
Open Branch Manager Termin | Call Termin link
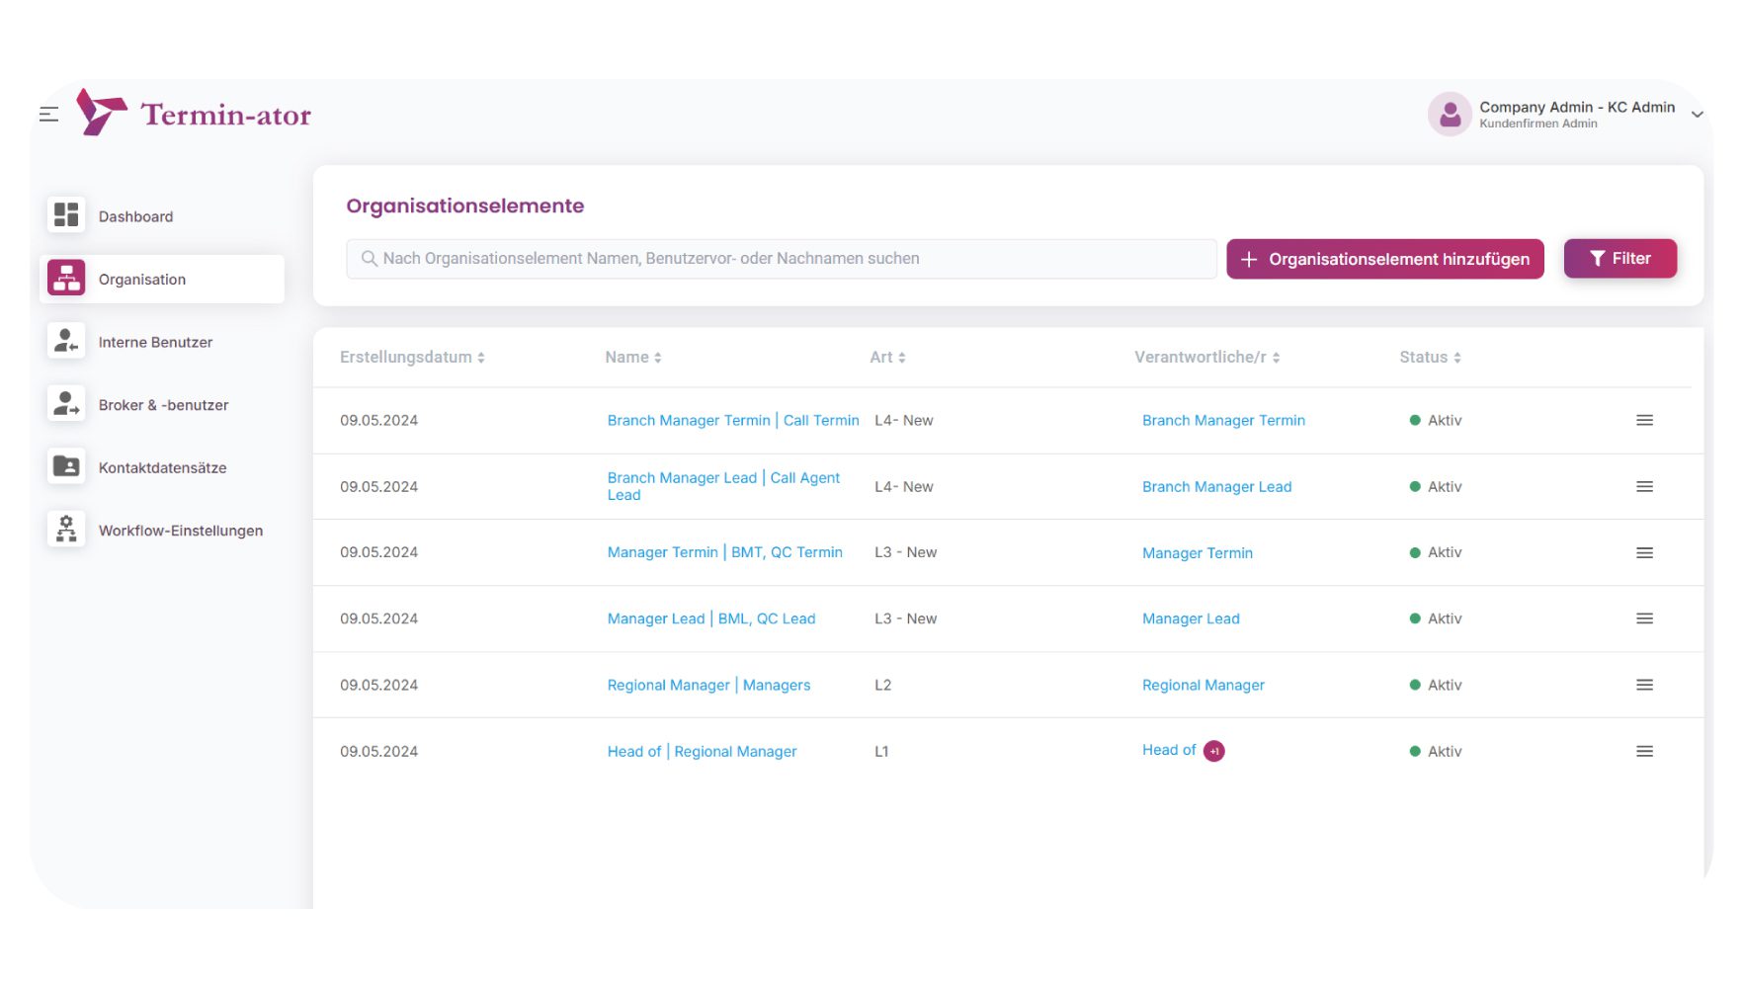point(732,420)
